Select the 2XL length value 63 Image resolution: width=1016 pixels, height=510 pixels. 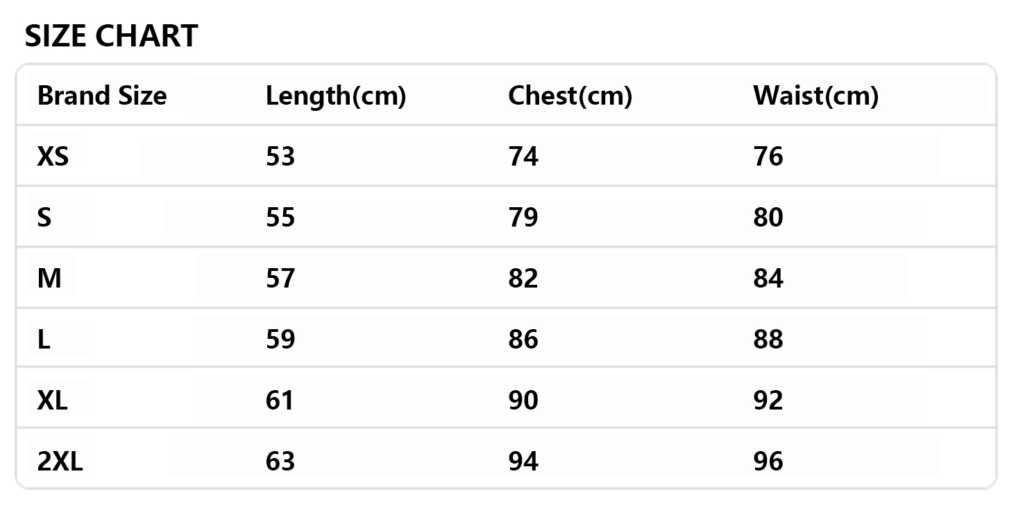point(280,461)
